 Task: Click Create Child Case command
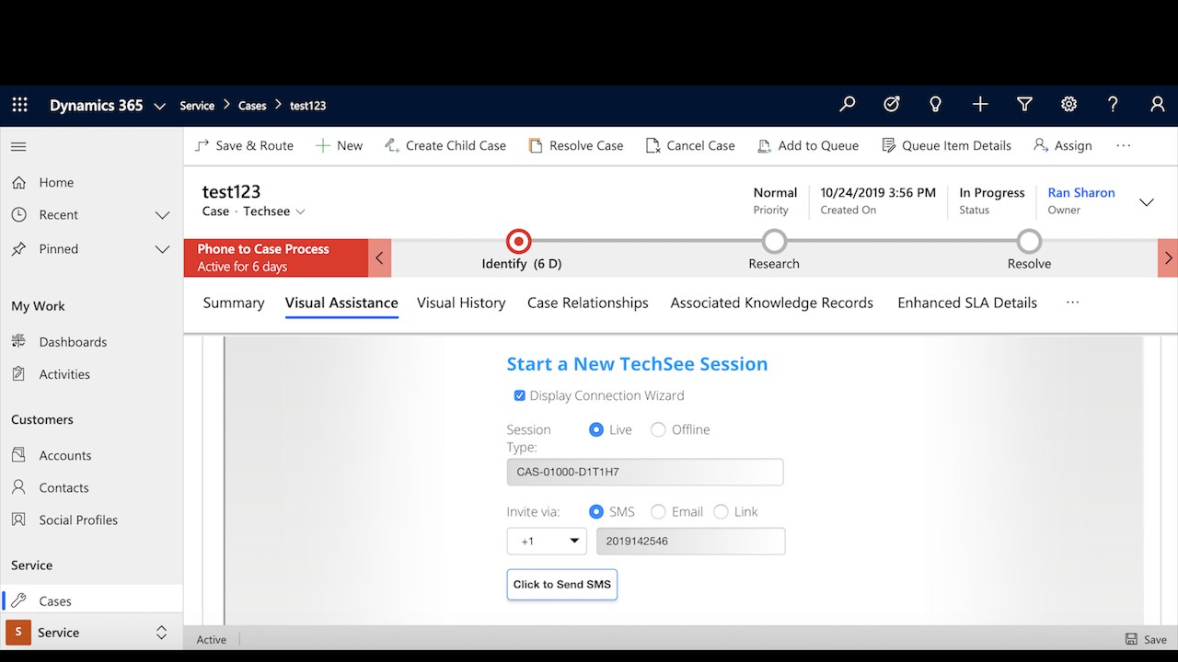click(x=445, y=145)
